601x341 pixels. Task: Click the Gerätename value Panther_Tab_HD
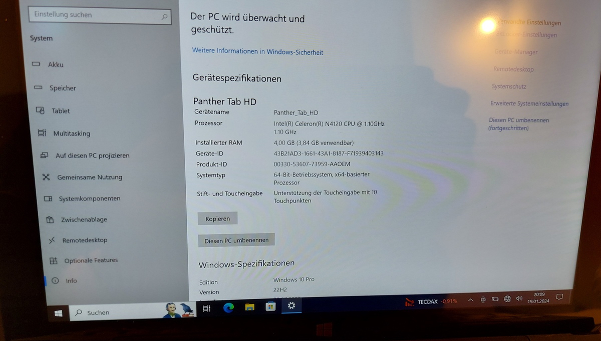point(296,113)
